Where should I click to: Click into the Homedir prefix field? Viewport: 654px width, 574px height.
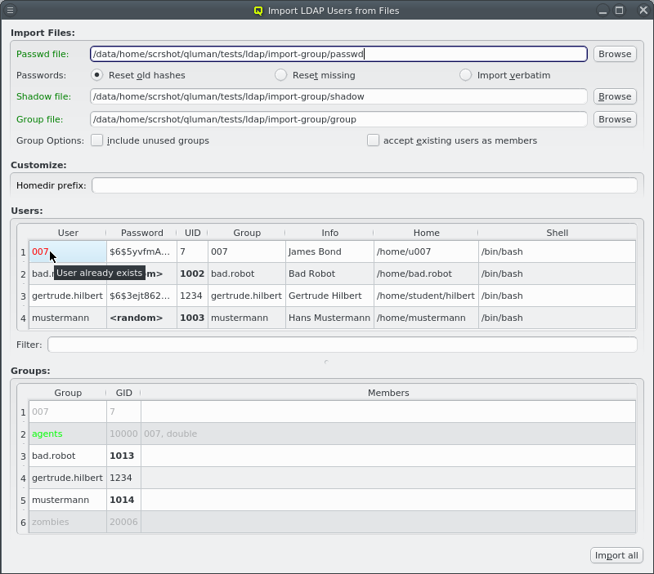[x=364, y=185]
